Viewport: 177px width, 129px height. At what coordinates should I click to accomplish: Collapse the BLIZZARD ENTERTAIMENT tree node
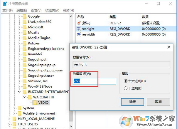click(x=19, y=92)
